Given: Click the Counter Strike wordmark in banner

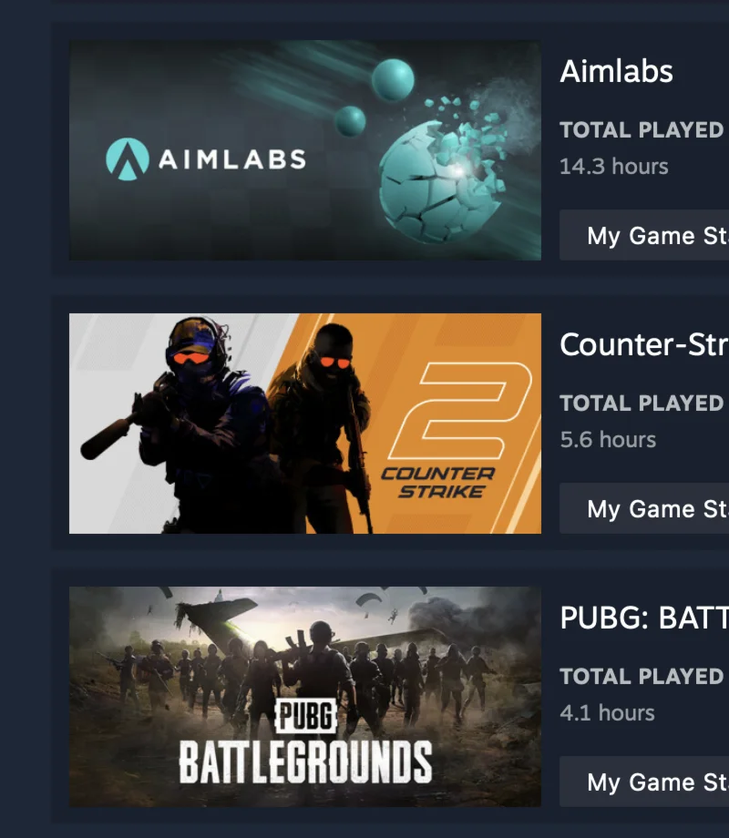Looking at the screenshot, I should point(438,483).
